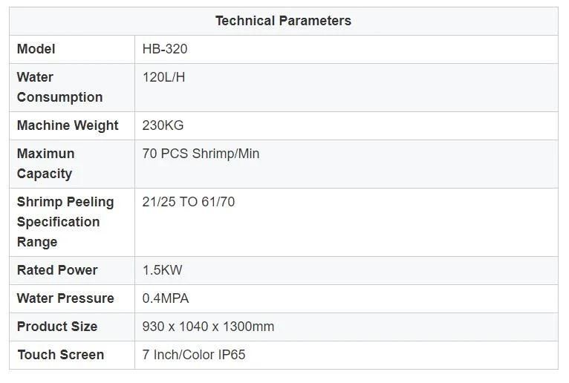Select the Touch Screen label

[61, 355]
